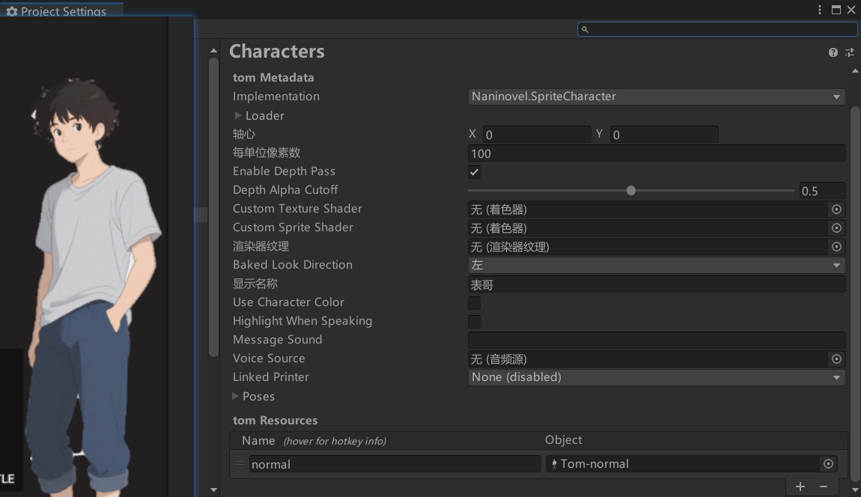Screen dimensions: 861x497
Task: Click the 'Depth Alpha Cutoff' label
Action: (x=285, y=190)
